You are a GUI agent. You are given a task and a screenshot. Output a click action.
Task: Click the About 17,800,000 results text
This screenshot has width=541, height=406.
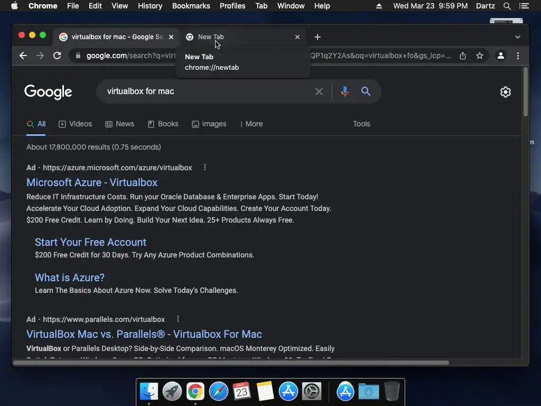tap(94, 147)
